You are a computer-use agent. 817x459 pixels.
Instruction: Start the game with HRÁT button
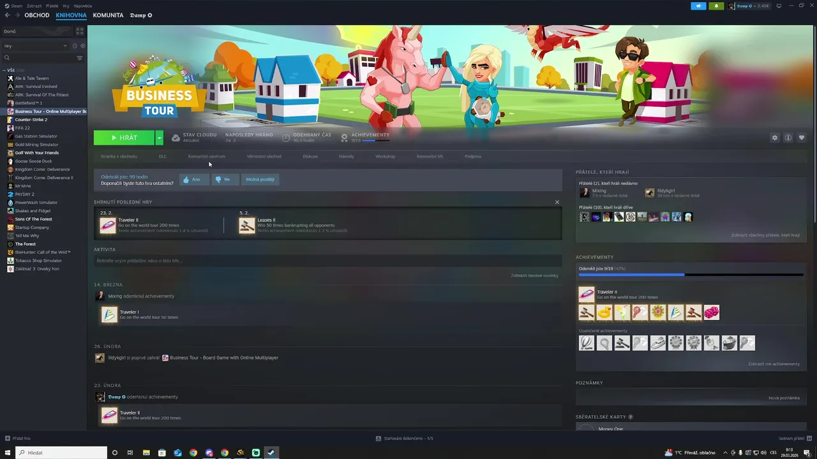point(124,138)
